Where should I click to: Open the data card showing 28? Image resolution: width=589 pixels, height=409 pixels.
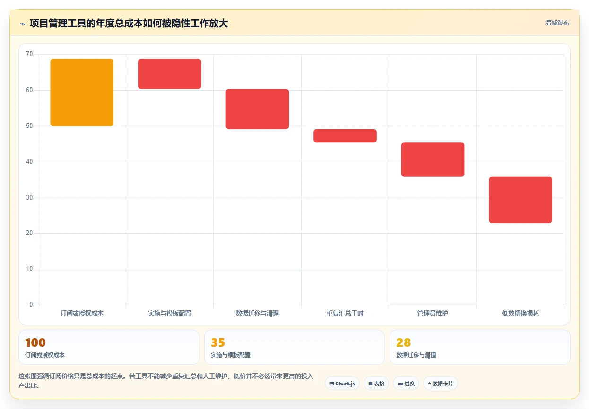coord(480,347)
